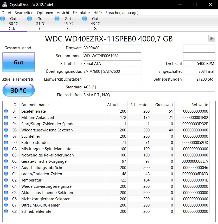Click the Schnittstelle field Serial ATA
The width and height of the screenshot is (218, 224).
(112, 63)
